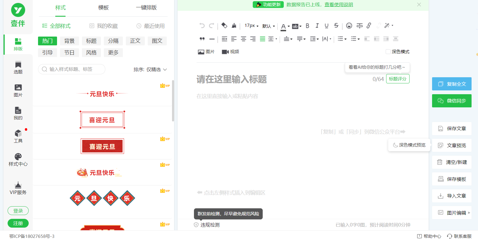
Task: Enable the 深色模式 checkbox
Action: 388,52
